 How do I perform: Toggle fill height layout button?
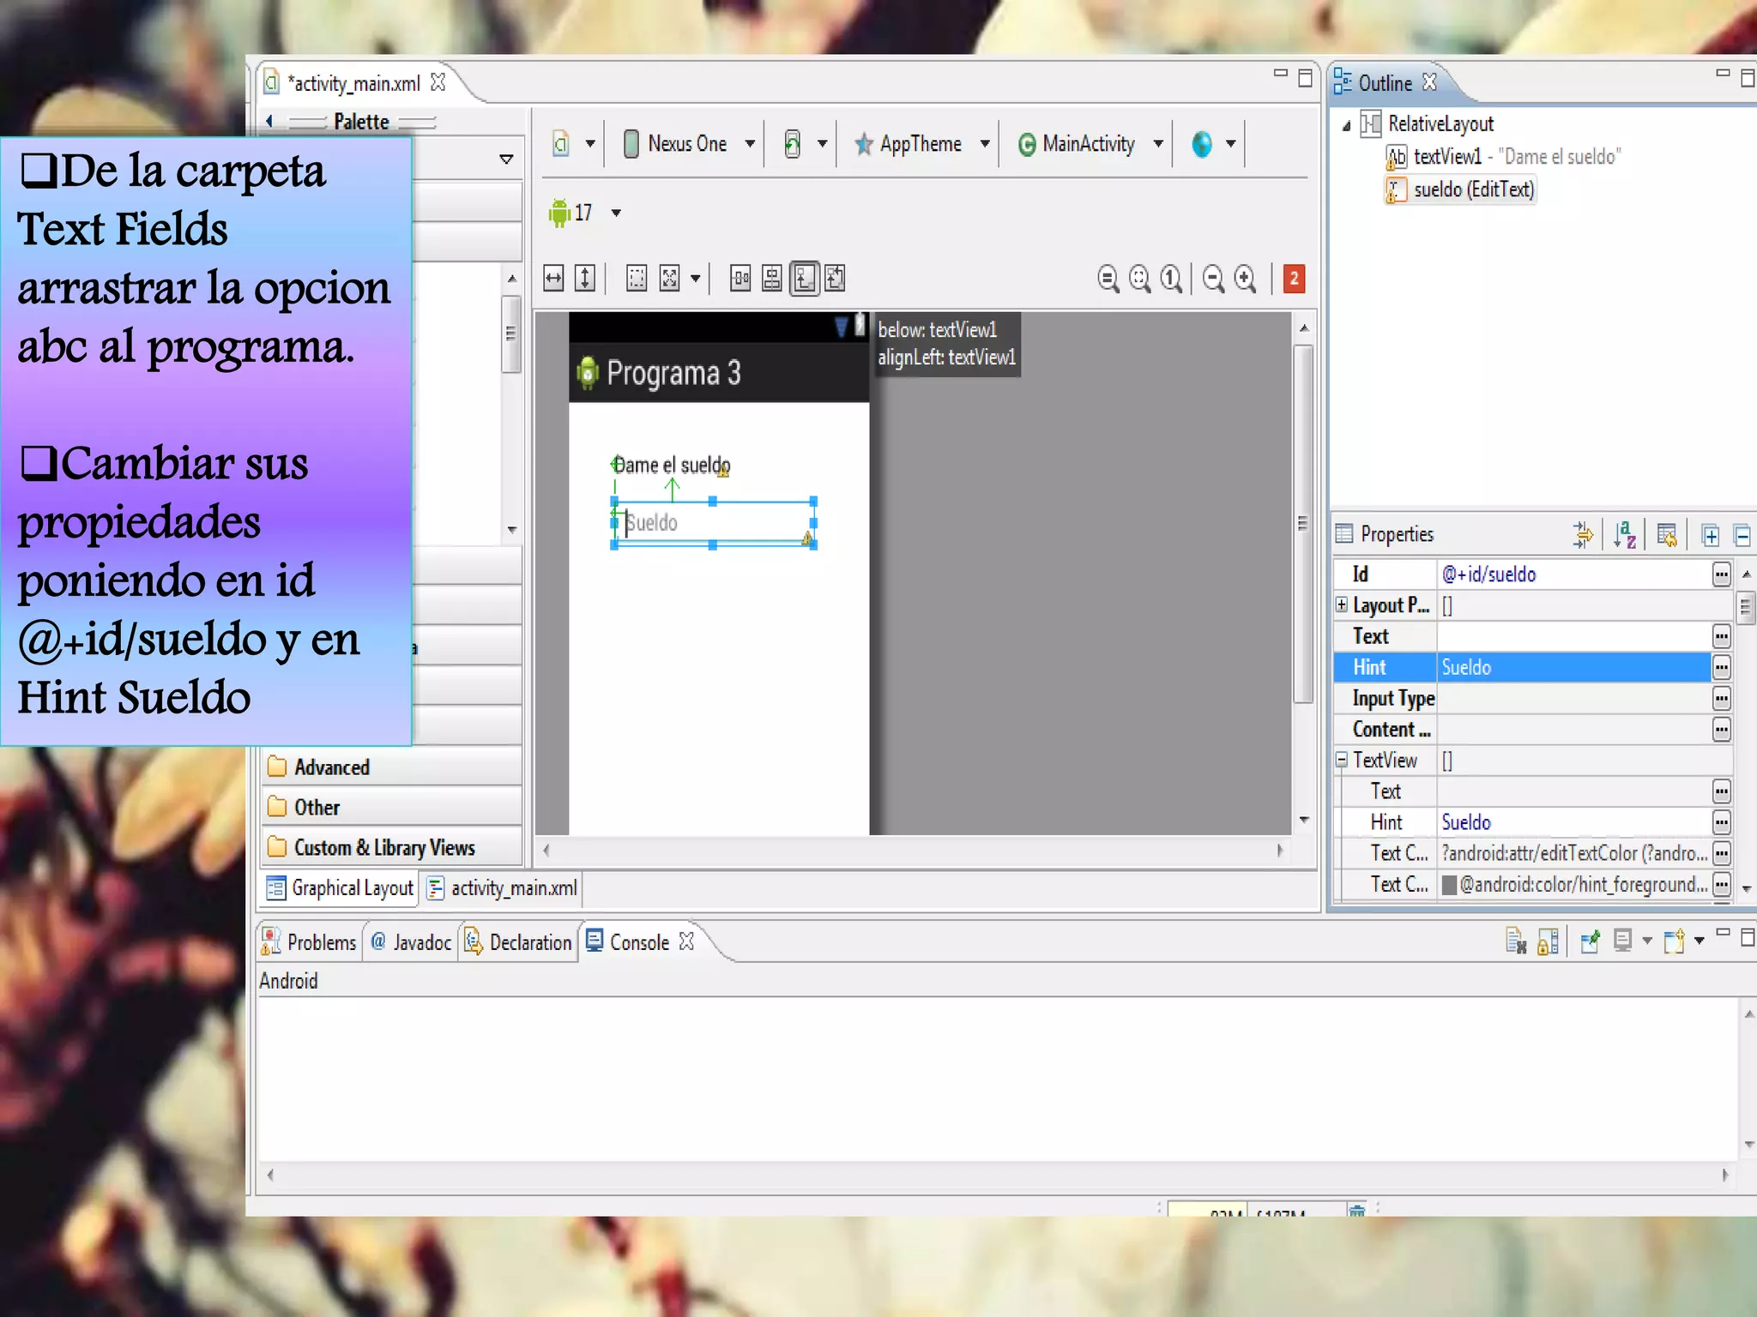pyautogui.click(x=585, y=279)
